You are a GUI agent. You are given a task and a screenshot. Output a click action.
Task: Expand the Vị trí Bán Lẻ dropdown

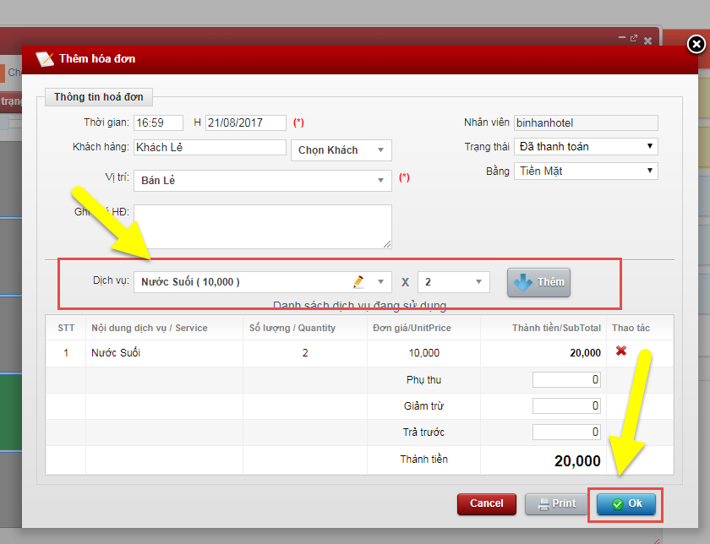[262, 181]
